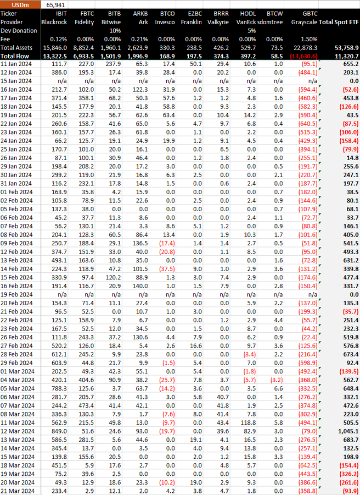Select BRRR value 43.4 on 11 Mar
The height and width of the screenshot is (495, 360).
pos(223,423)
